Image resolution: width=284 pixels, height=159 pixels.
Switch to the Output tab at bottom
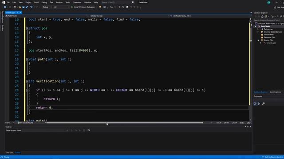pos(17,152)
